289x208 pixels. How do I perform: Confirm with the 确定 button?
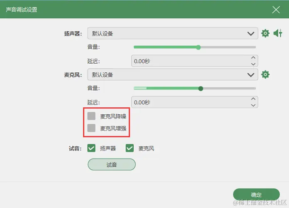click(256, 195)
